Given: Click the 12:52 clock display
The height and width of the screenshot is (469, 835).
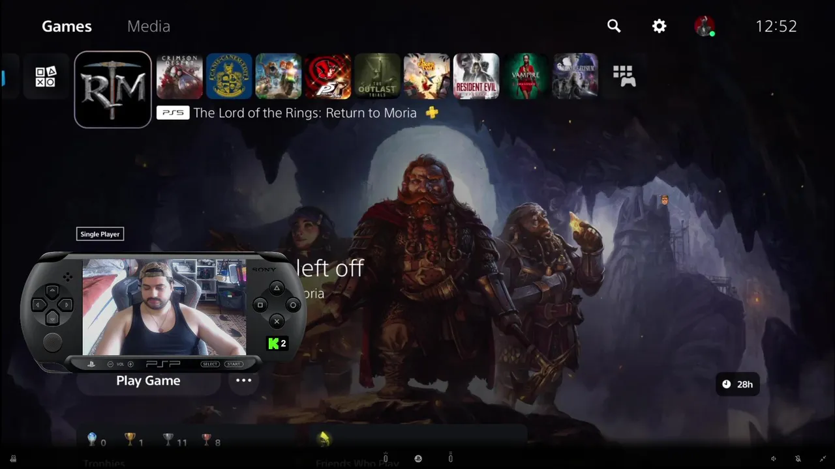Looking at the screenshot, I should [776, 26].
